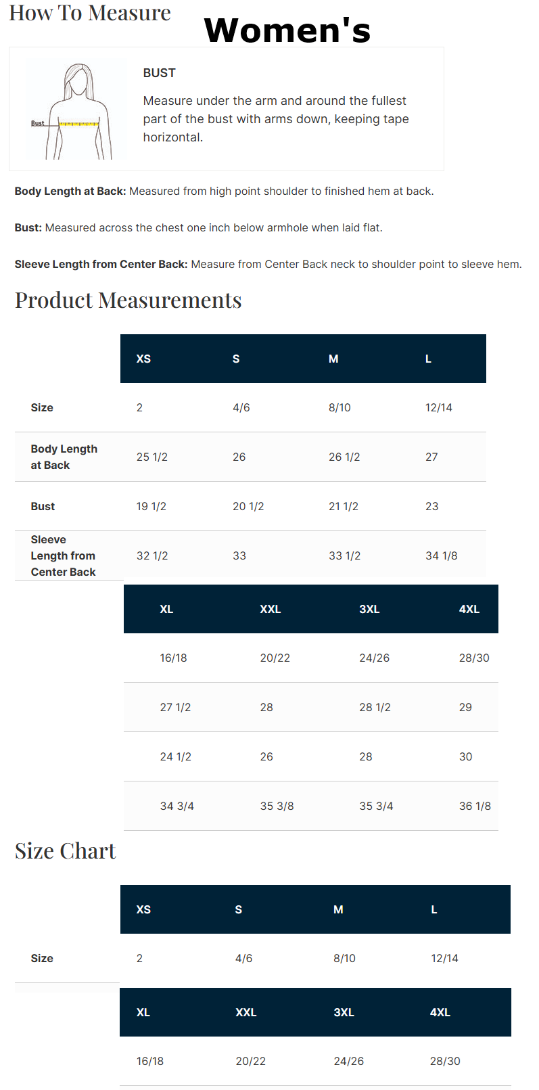Screen dimensions: 539x1090
Task: Click 4XL header in Product Measurements table
Action: pos(469,609)
